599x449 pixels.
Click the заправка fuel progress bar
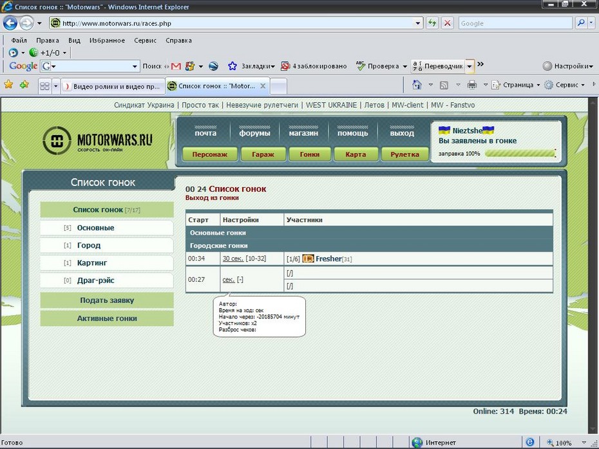(519, 154)
